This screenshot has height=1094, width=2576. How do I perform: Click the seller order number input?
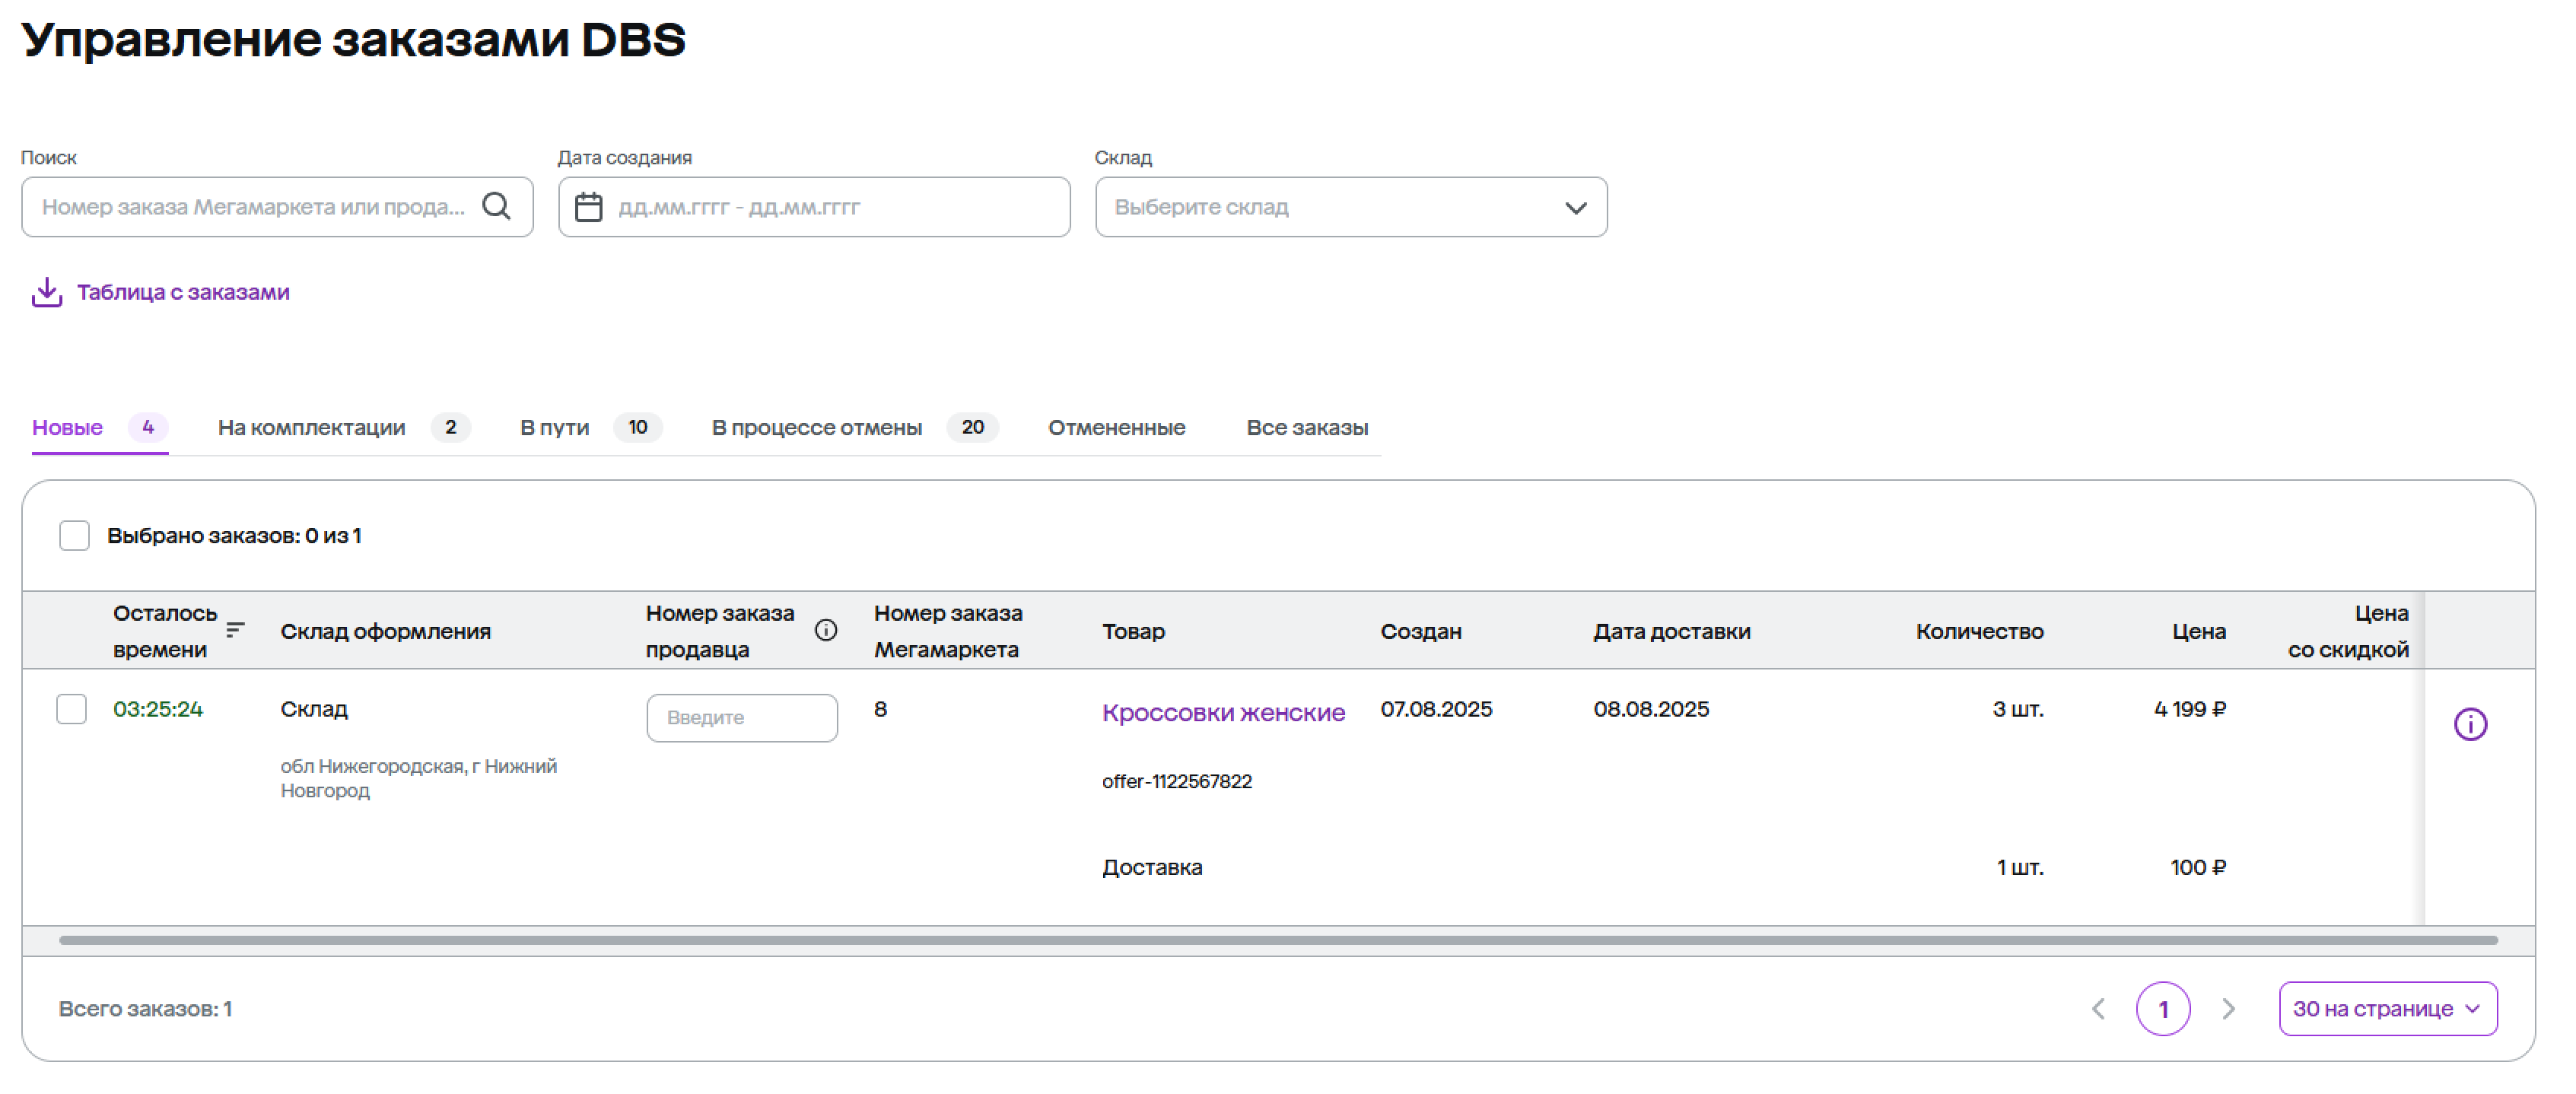[x=741, y=717]
